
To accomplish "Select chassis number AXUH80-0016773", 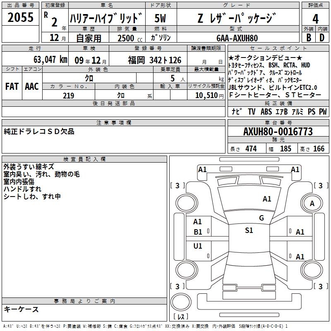I will (278, 132).
